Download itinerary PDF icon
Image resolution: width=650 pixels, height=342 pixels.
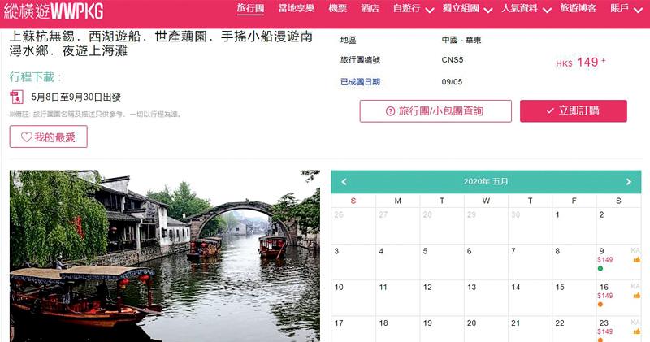[16, 97]
